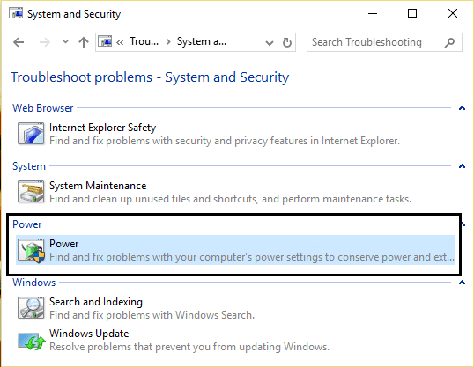
Task: Select the Trou... breadcrumb segment
Action: [144, 41]
